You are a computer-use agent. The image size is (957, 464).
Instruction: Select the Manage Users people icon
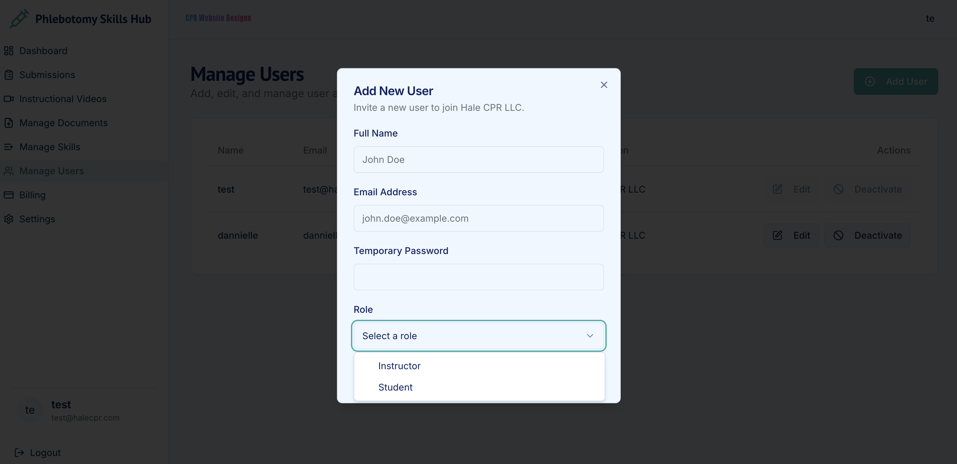point(9,171)
